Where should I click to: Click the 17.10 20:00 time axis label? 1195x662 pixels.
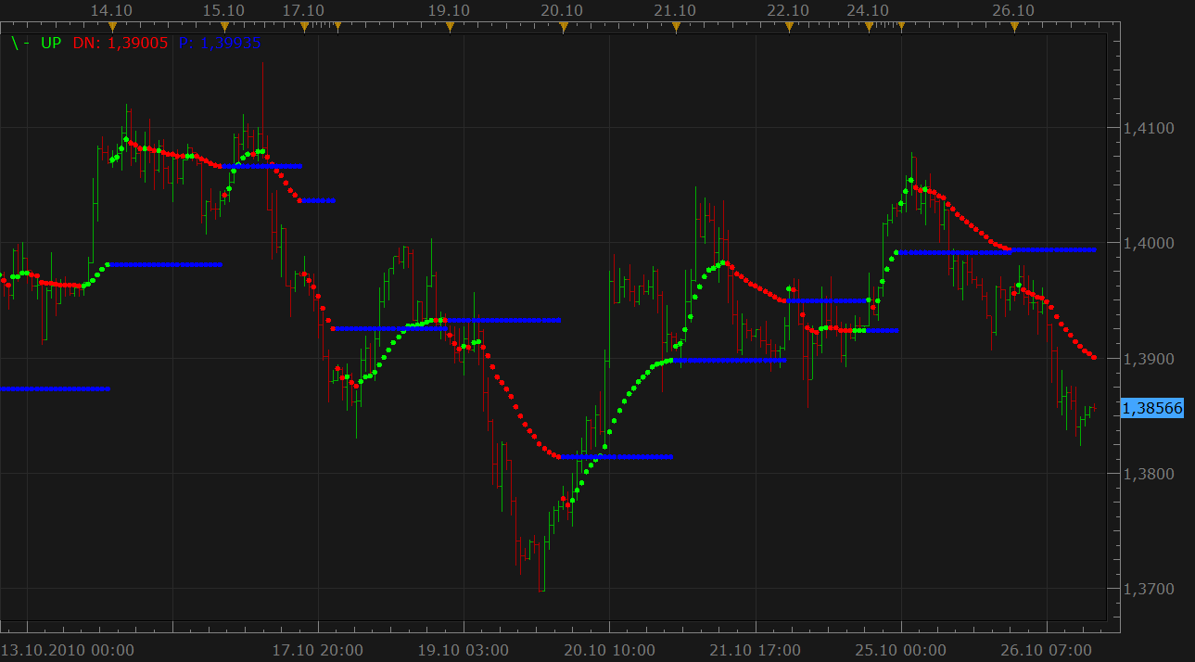tap(317, 650)
